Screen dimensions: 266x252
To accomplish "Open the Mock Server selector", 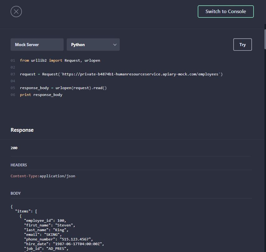I will [37, 45].
